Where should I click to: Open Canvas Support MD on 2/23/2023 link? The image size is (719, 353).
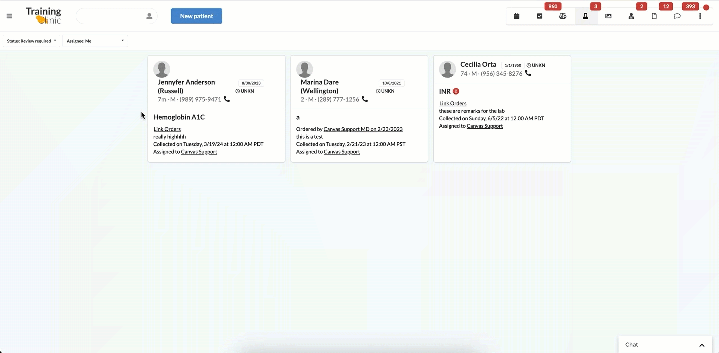[x=363, y=129]
